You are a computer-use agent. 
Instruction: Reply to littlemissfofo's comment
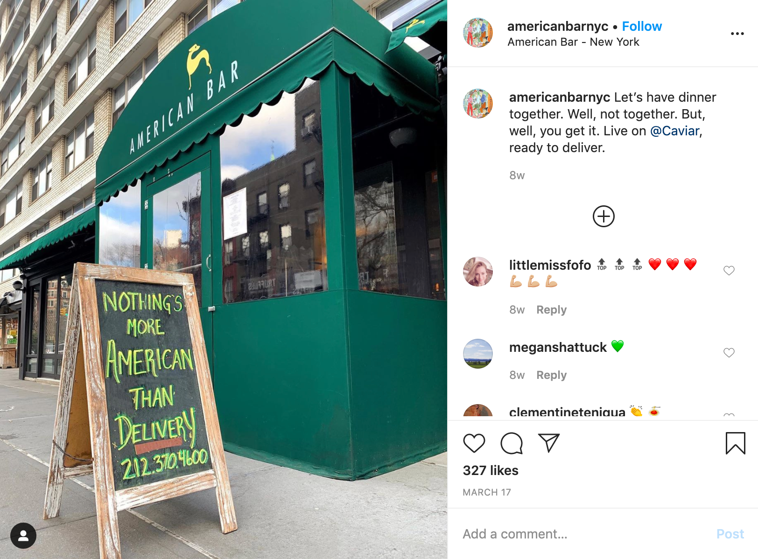(551, 310)
